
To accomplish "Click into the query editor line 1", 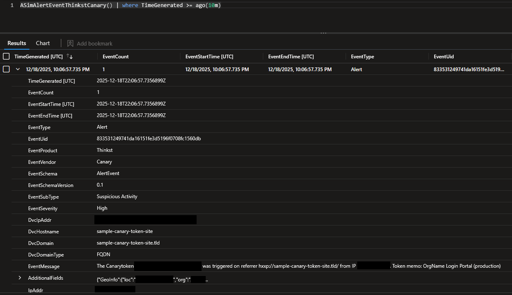I will tap(265, 5).
